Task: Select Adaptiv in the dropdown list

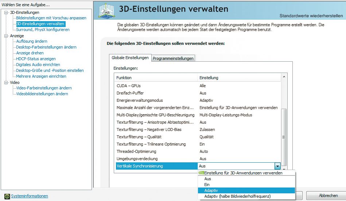Action: point(246,190)
